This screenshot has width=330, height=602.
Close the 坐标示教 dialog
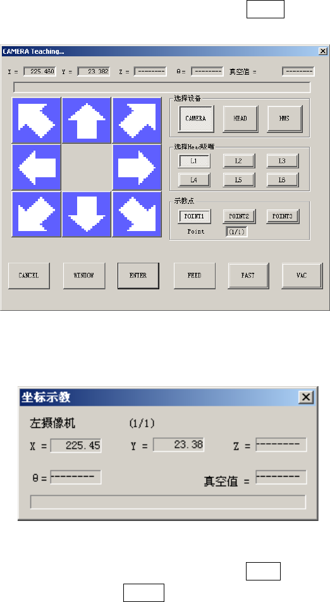pyautogui.click(x=306, y=397)
